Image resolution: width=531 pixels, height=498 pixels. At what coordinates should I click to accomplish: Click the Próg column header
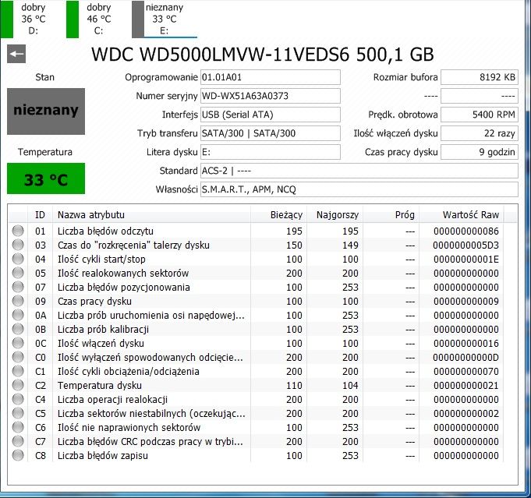pos(391,214)
